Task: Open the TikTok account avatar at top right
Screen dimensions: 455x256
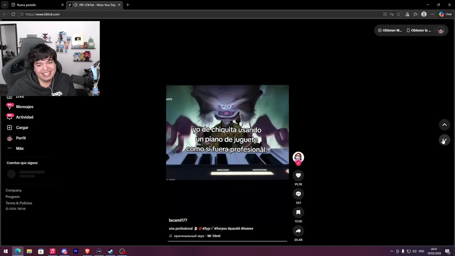Action: click(x=441, y=30)
